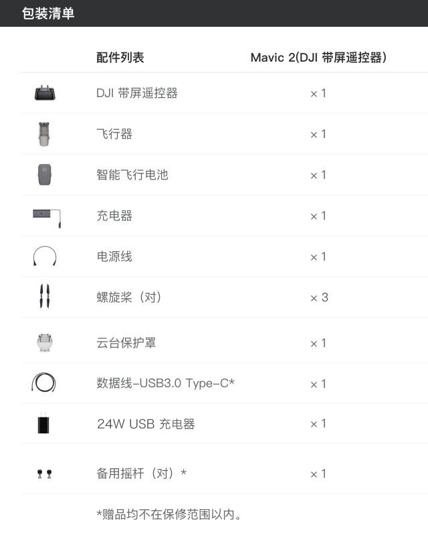This screenshot has width=428, height=546.
Task: Click the DJI 带屏遥控器 item label
Action: click(137, 93)
